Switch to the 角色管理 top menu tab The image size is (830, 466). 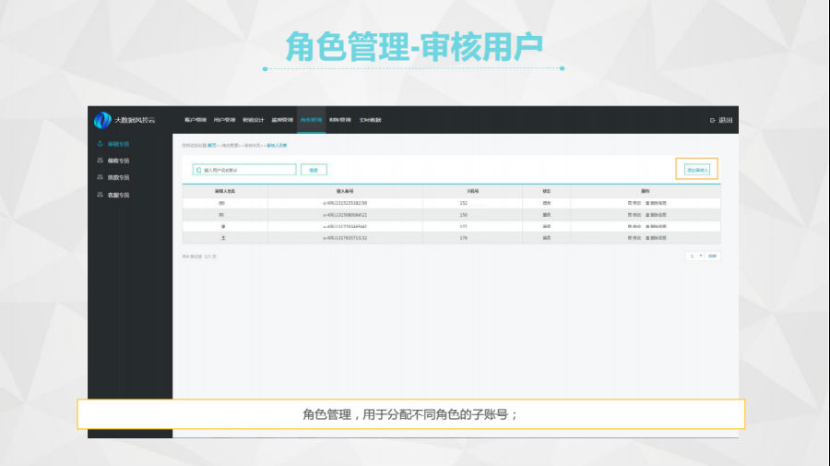[311, 120]
